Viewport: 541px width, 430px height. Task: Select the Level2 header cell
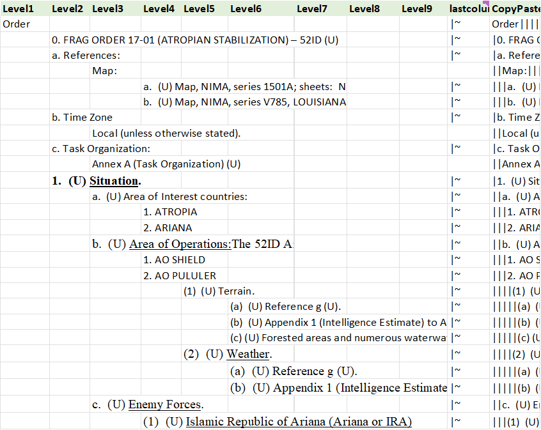click(x=70, y=8)
